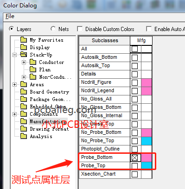The height and width of the screenshot is (189, 185).
Task: Click the Ncdrill_Legend pink color swatch
Action: 147,91
